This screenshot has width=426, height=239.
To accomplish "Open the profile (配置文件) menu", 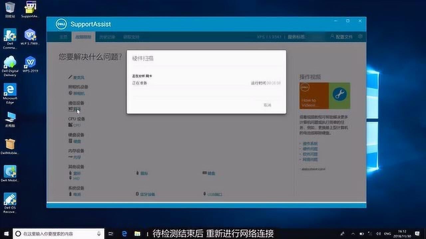I will (341, 37).
